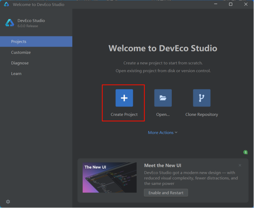Screen dimensions: 254x208
Task: Maximize the DevEco Studio window
Action: 231,4
